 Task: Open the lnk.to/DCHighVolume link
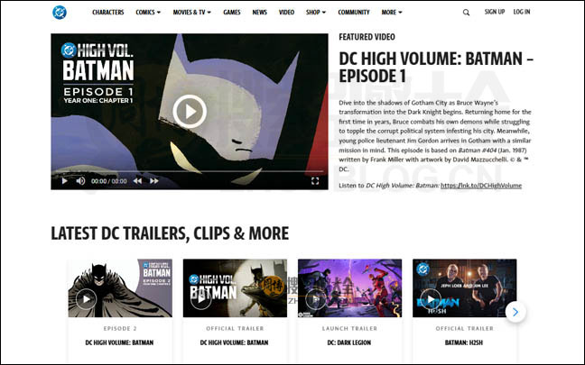coord(481,186)
